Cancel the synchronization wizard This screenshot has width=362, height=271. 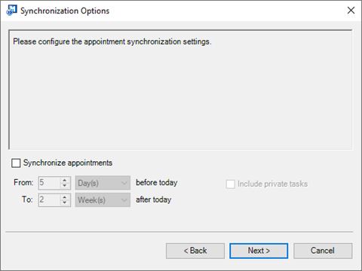[x=323, y=251]
